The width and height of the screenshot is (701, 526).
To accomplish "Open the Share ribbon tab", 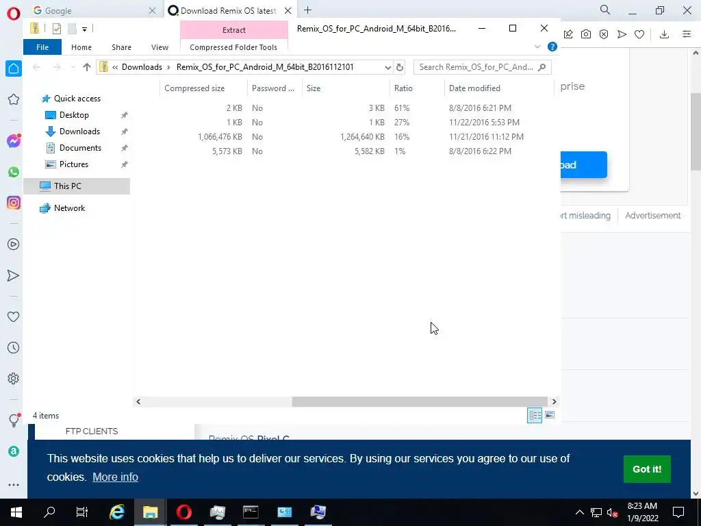I will pyautogui.click(x=122, y=47).
